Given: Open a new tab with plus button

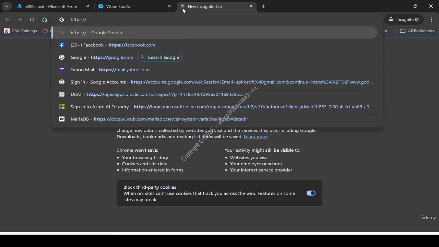Looking at the screenshot, I should pyautogui.click(x=263, y=6).
